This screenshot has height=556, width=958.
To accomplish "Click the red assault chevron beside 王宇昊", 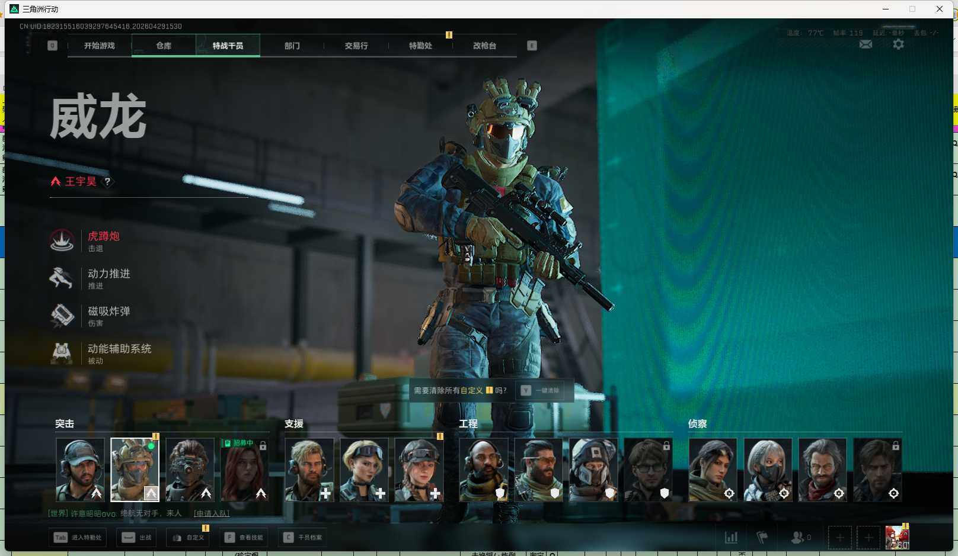I will click(56, 182).
